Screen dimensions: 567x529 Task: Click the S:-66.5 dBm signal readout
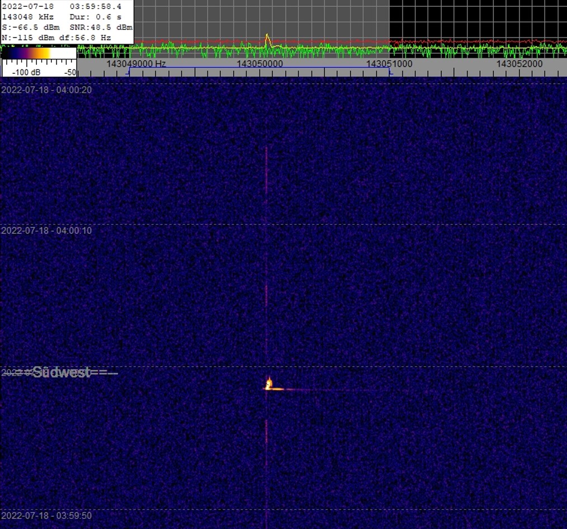click(x=31, y=27)
